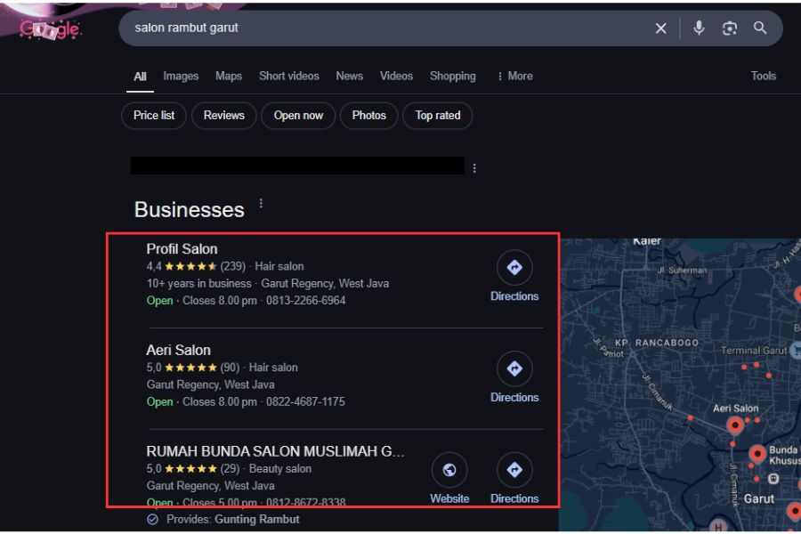Apply the Price list filter chip
The image size is (801, 534).
point(154,116)
